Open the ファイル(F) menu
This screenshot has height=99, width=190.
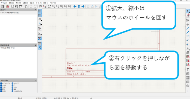(4, 3)
